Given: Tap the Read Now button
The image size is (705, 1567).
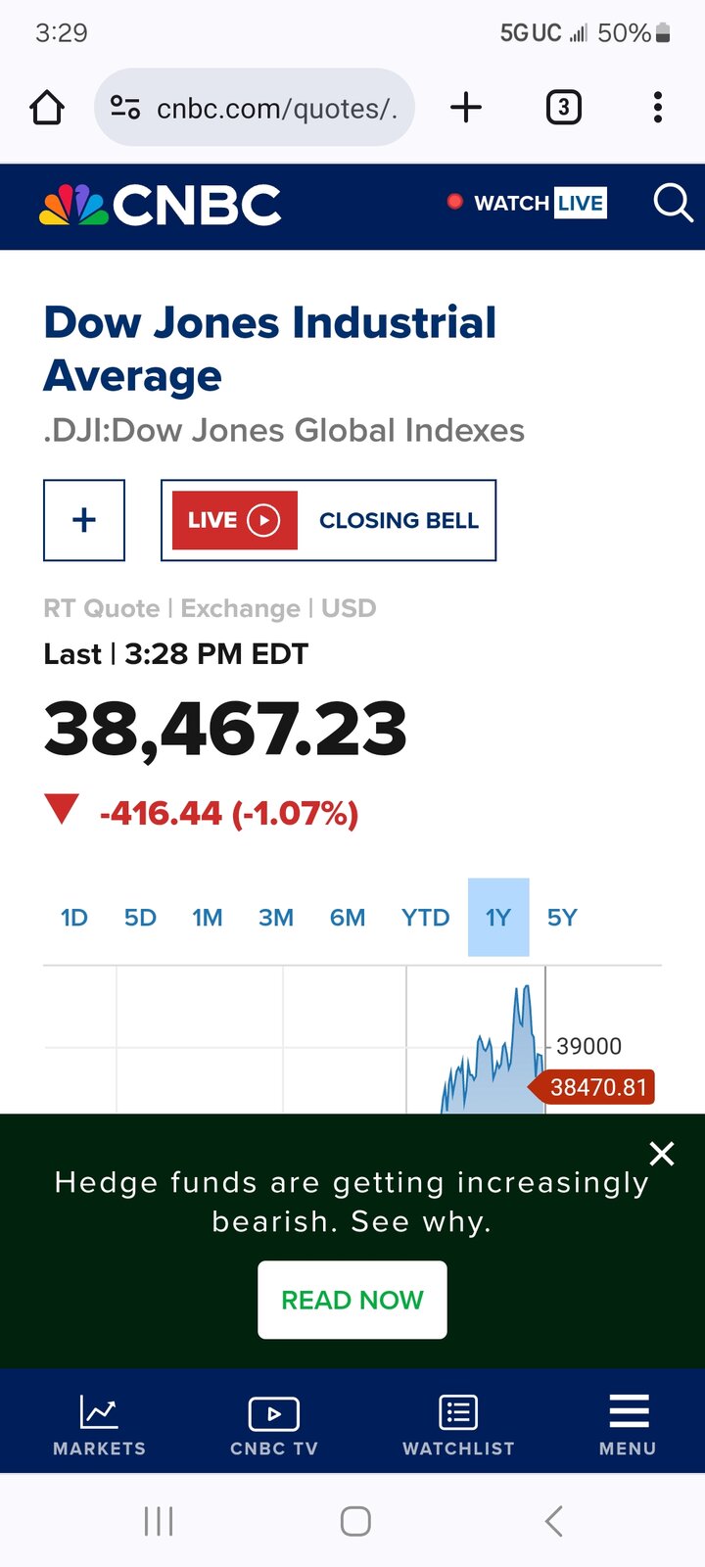Looking at the screenshot, I should click(x=352, y=1300).
